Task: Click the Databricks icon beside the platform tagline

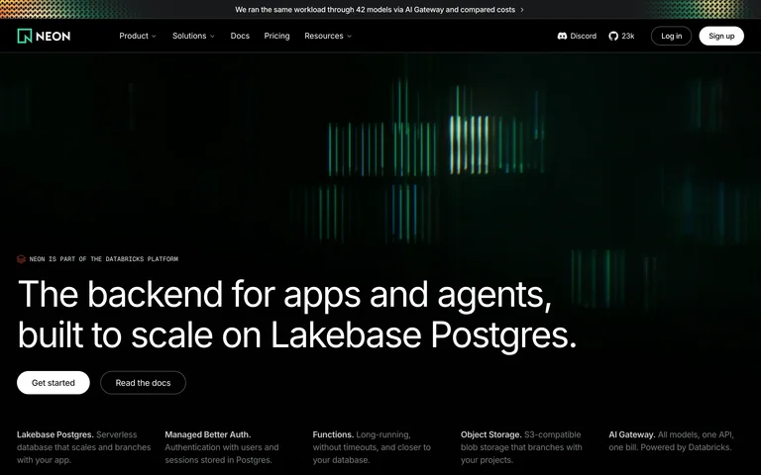Action: (x=21, y=259)
